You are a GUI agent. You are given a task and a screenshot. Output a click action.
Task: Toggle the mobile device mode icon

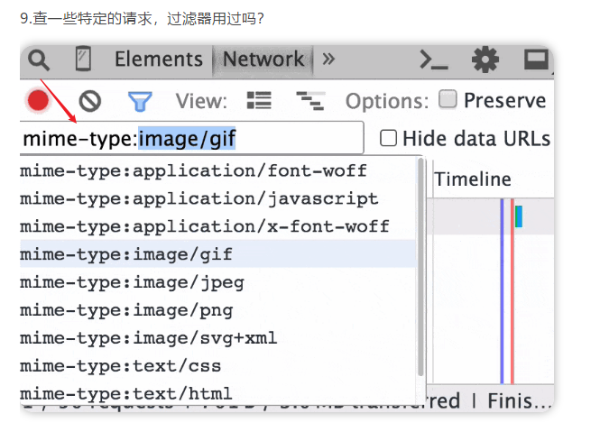click(x=83, y=59)
